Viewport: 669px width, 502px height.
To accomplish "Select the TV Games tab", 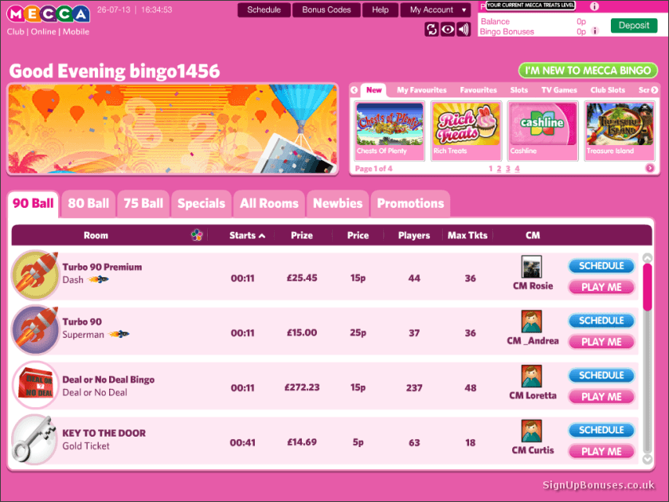I will tap(559, 90).
